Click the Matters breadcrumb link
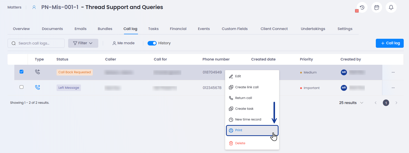 pyautogui.click(x=14, y=7)
